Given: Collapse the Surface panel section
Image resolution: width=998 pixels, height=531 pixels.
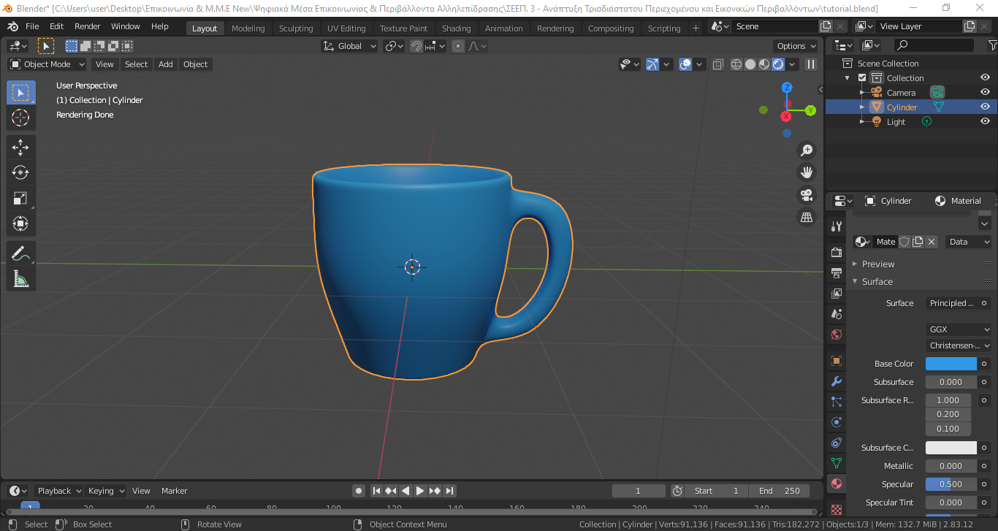Looking at the screenshot, I should (x=877, y=281).
